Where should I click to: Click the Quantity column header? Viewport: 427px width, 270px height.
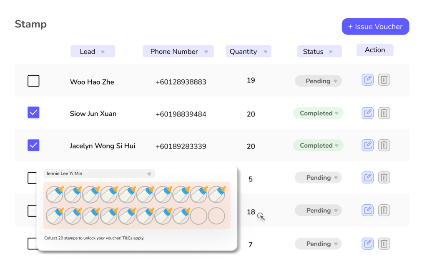pyautogui.click(x=248, y=52)
